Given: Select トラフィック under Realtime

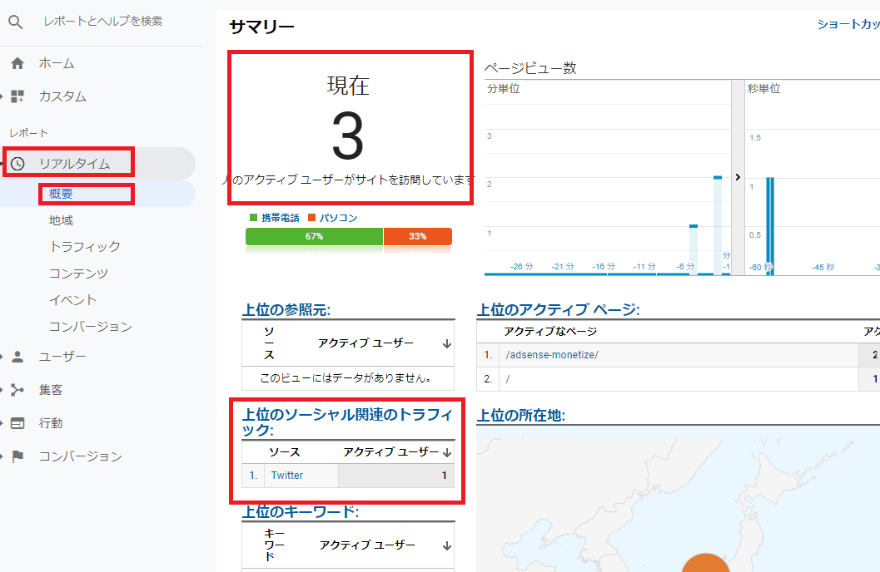Looking at the screenshot, I should coord(85,246).
